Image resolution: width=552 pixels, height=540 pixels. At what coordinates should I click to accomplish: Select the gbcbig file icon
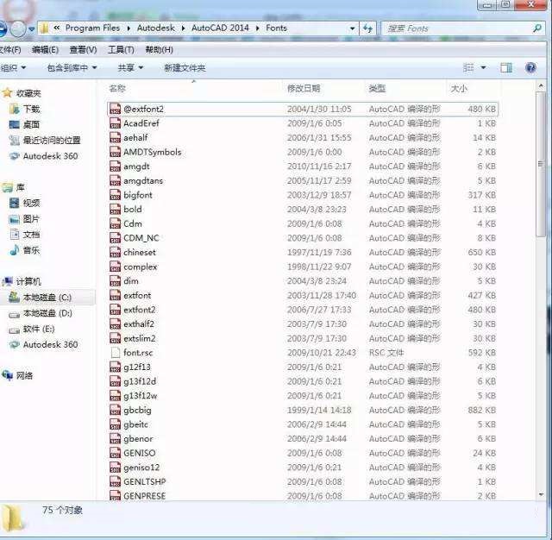(115, 410)
